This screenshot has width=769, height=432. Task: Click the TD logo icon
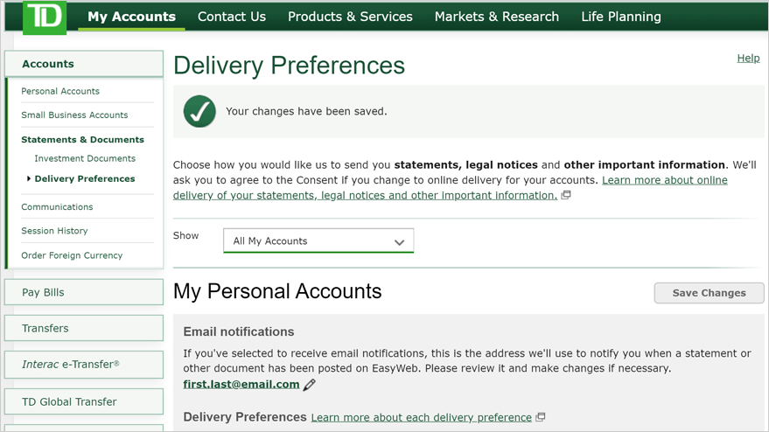pyautogui.click(x=45, y=17)
